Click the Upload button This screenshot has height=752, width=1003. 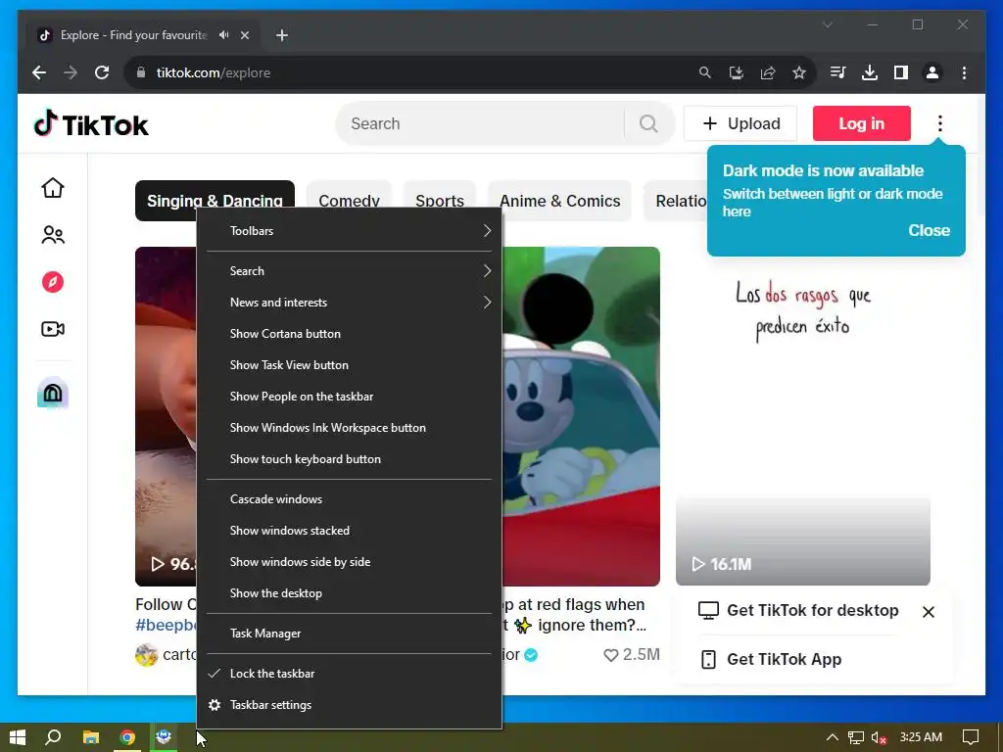pyautogui.click(x=740, y=123)
